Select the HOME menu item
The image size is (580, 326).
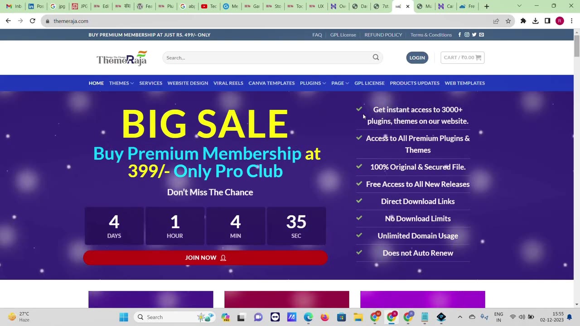96,83
